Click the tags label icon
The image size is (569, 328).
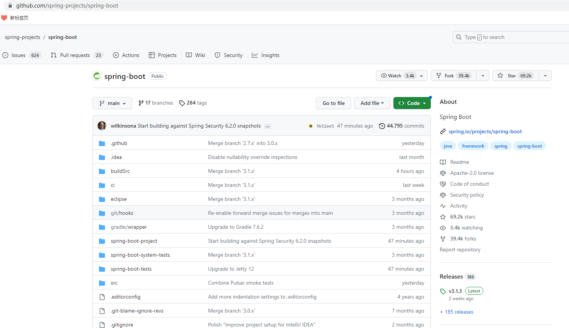tap(182, 103)
